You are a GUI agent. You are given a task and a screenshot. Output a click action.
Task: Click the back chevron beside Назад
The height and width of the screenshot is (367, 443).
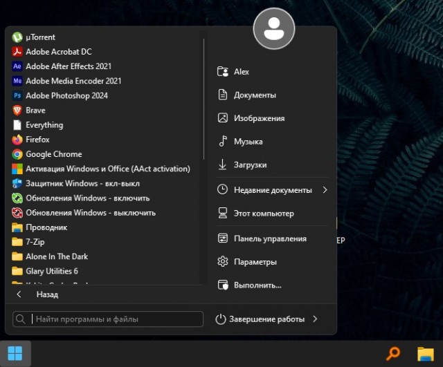[19, 294]
